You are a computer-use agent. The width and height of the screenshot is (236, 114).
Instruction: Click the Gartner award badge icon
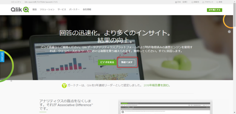(x=64, y=85)
